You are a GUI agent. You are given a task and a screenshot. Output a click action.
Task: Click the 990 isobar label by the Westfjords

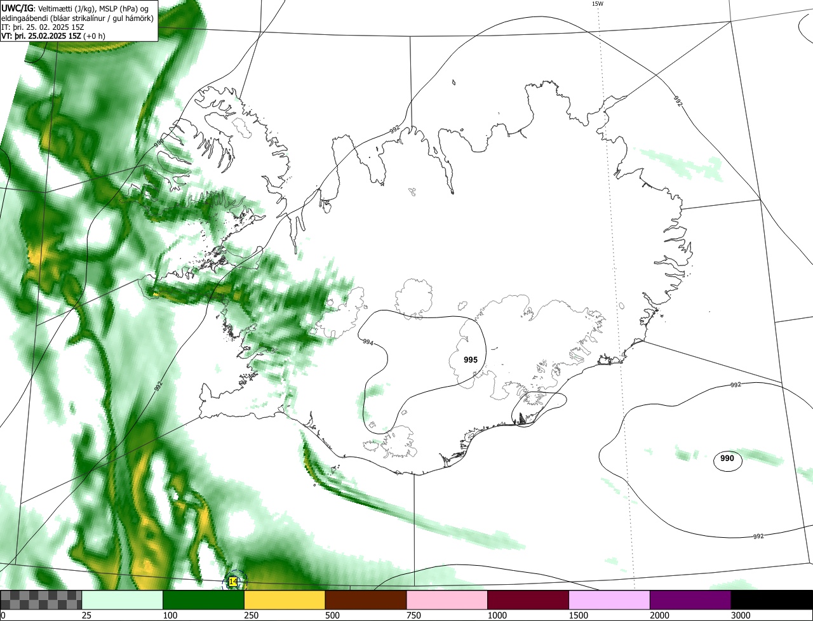pos(159,144)
